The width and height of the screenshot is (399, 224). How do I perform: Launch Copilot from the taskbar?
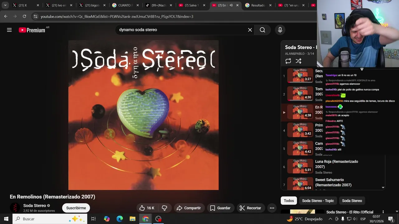[107, 219]
